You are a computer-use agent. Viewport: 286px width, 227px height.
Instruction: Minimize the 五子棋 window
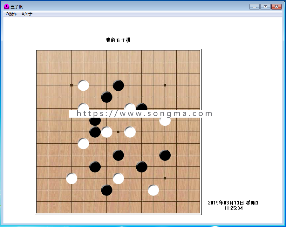[x=255, y=7]
